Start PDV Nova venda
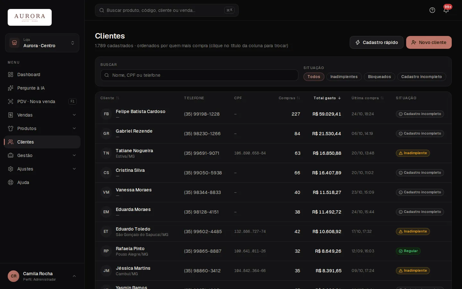Viewport: 462px width, 289px height. pos(42,101)
